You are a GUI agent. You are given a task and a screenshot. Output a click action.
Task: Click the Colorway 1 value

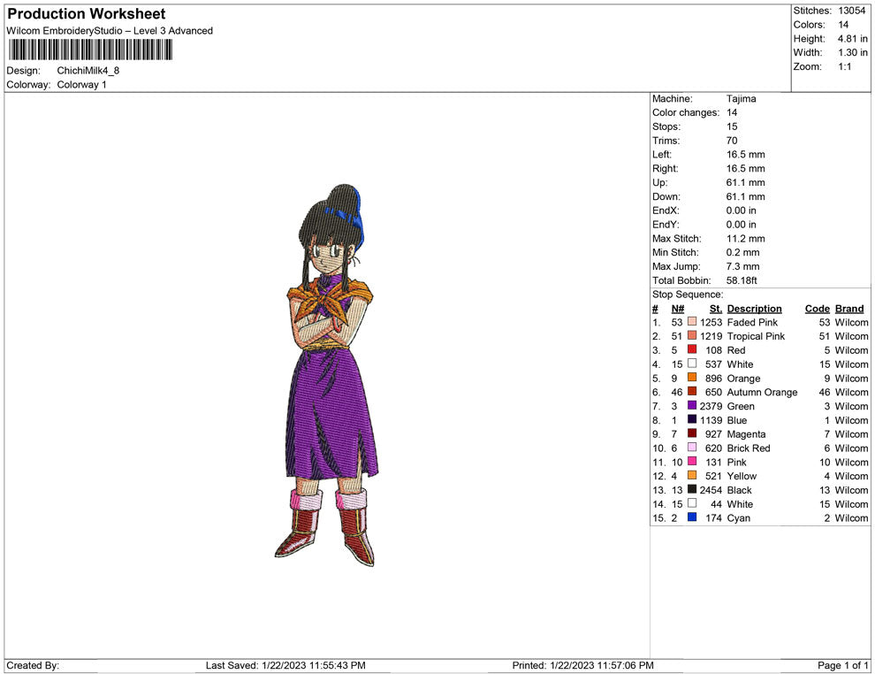(x=81, y=85)
